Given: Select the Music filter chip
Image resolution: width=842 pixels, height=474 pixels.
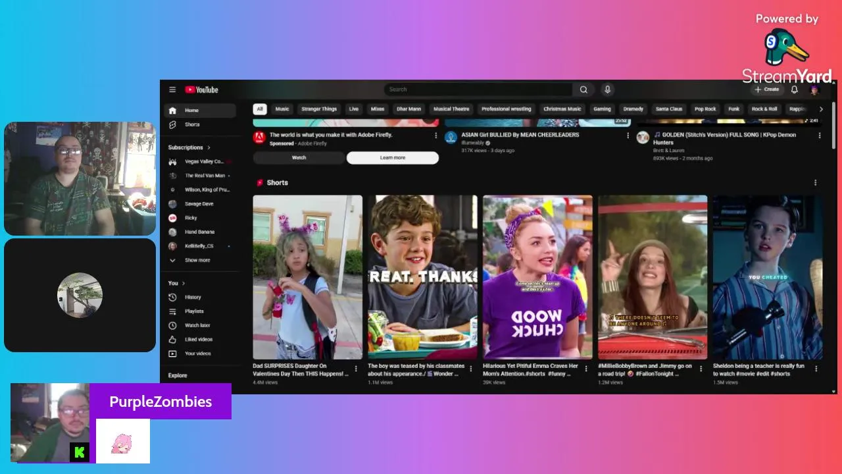Looking at the screenshot, I should tap(282, 109).
